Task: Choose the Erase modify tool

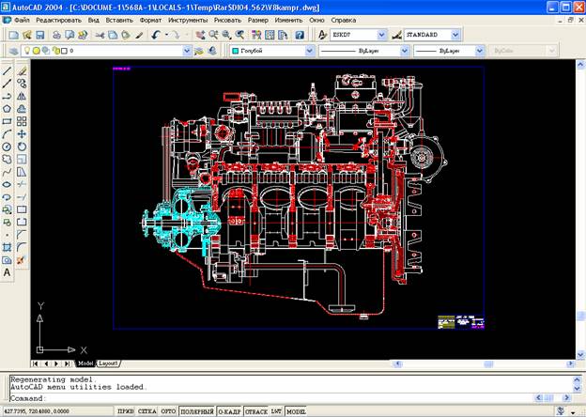Action: [22, 70]
